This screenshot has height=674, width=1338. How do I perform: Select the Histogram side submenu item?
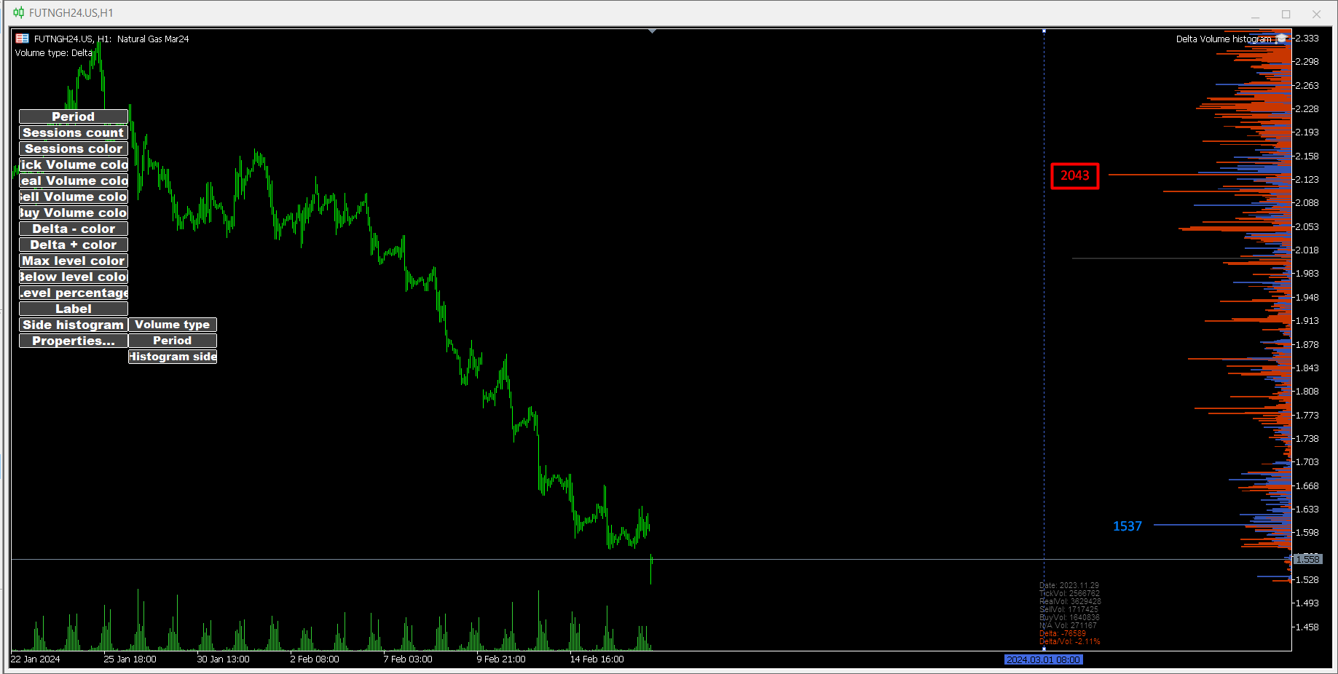pos(173,357)
